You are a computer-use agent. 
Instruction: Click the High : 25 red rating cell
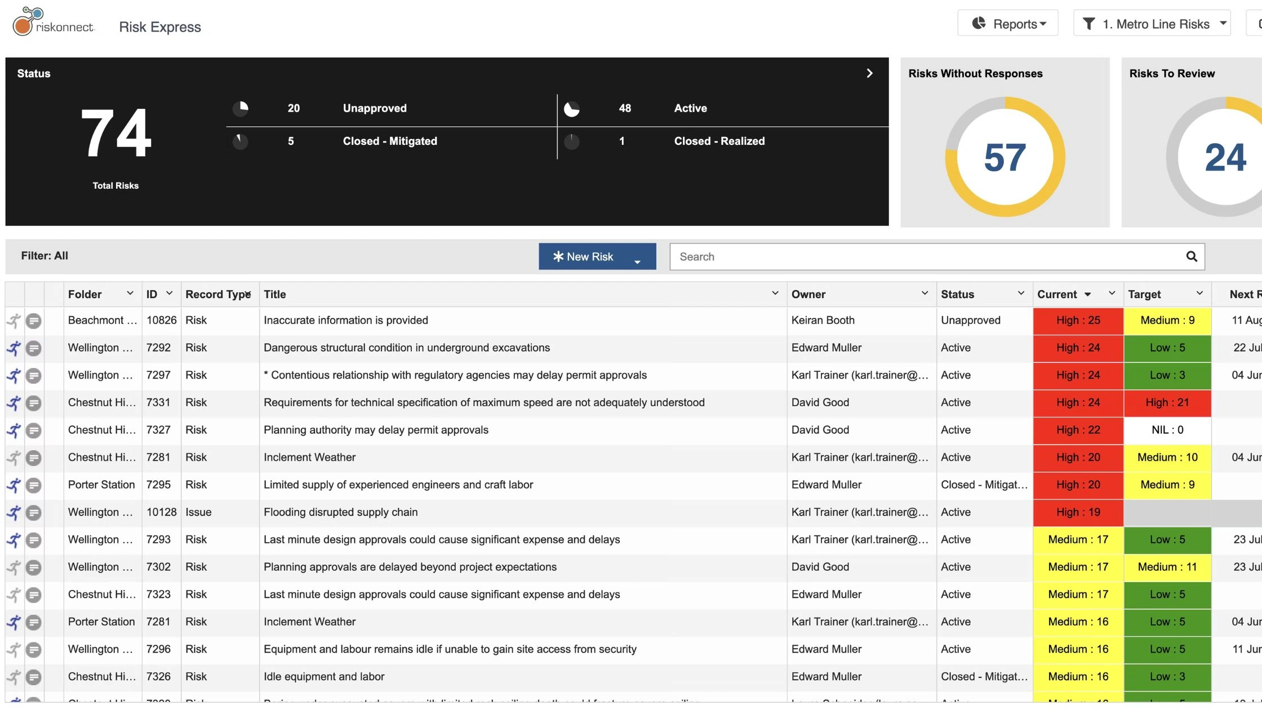click(x=1077, y=321)
